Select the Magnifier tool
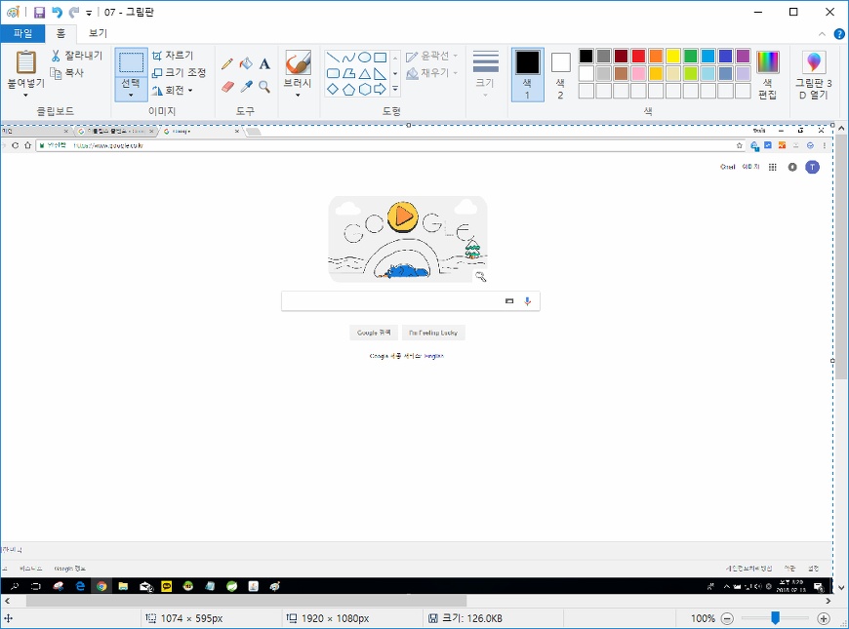 (x=264, y=87)
